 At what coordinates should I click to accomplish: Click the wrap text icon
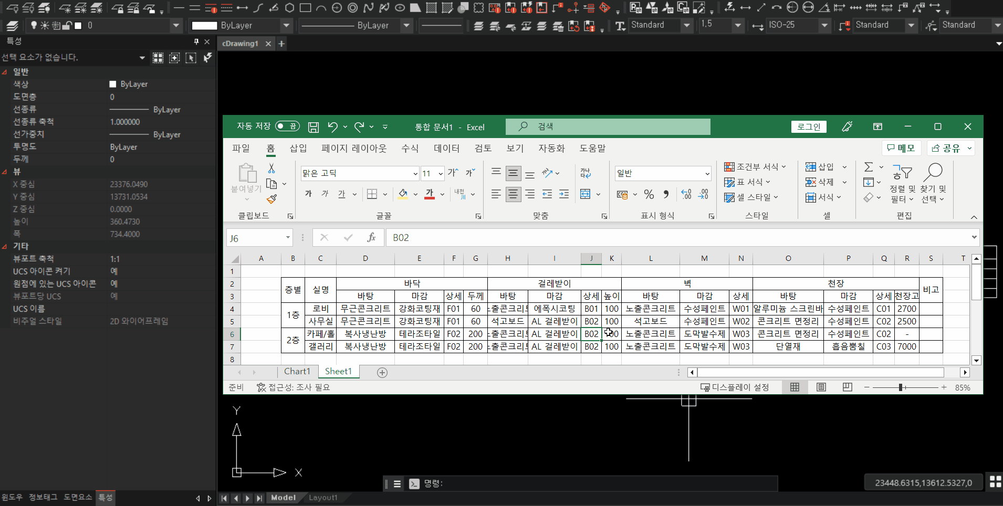(586, 173)
